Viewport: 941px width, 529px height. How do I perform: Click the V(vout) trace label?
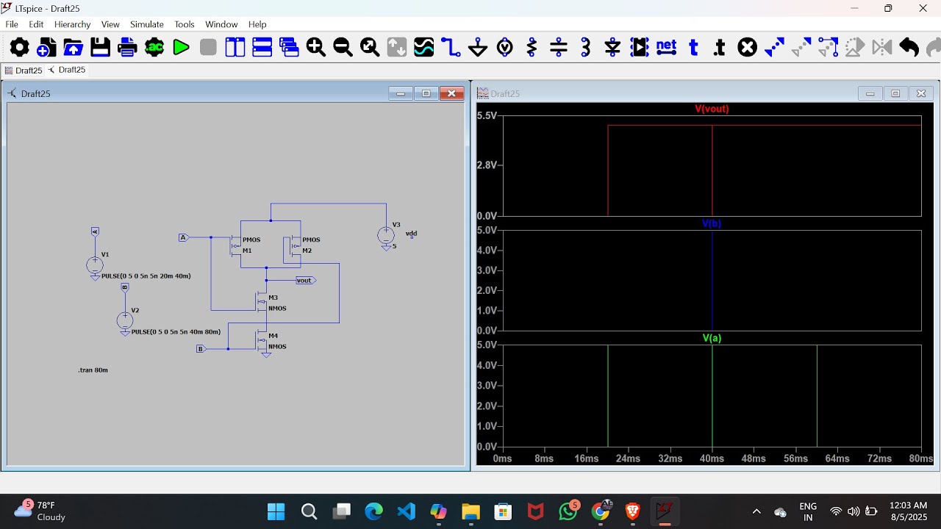712,109
